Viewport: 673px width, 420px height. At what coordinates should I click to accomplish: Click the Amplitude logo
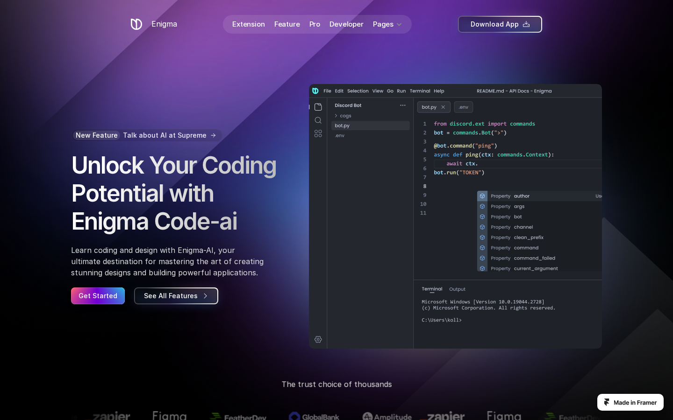pos(387,416)
